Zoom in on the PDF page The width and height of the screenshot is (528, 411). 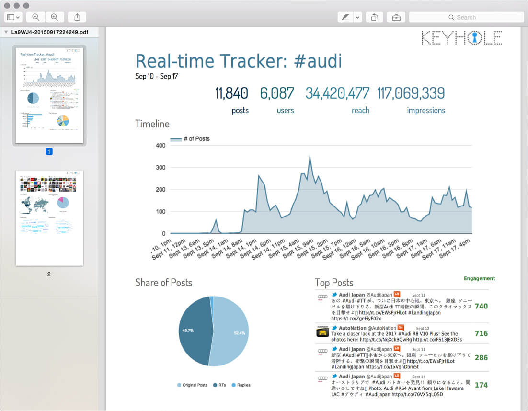[54, 17]
